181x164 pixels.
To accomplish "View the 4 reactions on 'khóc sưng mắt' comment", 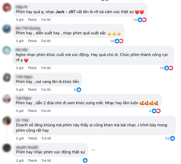I will [x=155, y=111].
